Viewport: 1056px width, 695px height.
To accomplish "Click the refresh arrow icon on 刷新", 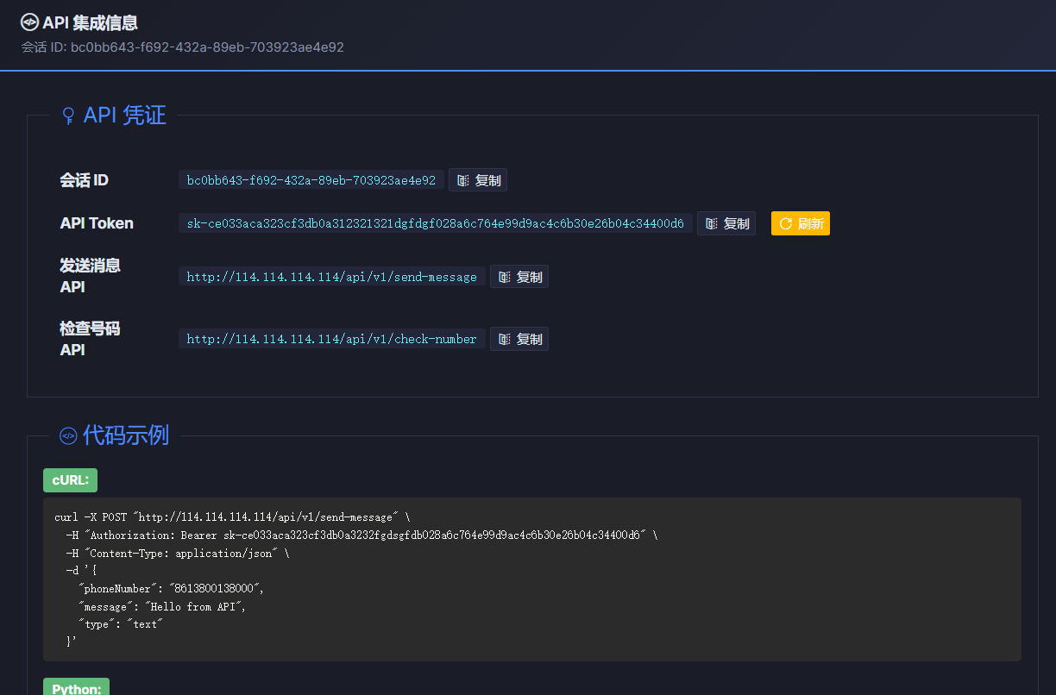I will [786, 224].
